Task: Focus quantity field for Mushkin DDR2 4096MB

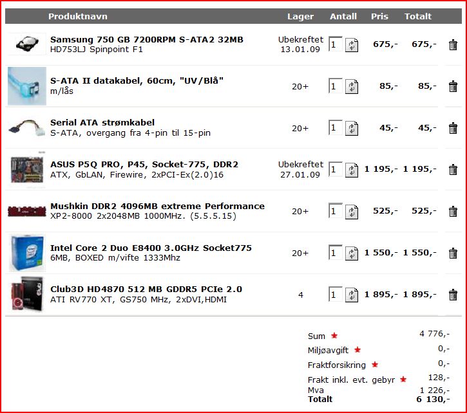Action: coord(336,210)
